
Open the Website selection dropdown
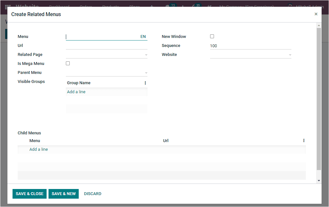point(290,54)
